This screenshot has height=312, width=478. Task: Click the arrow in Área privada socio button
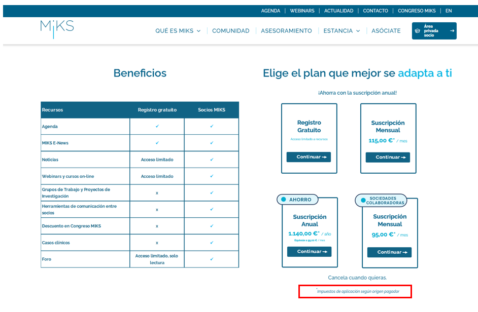452,31
